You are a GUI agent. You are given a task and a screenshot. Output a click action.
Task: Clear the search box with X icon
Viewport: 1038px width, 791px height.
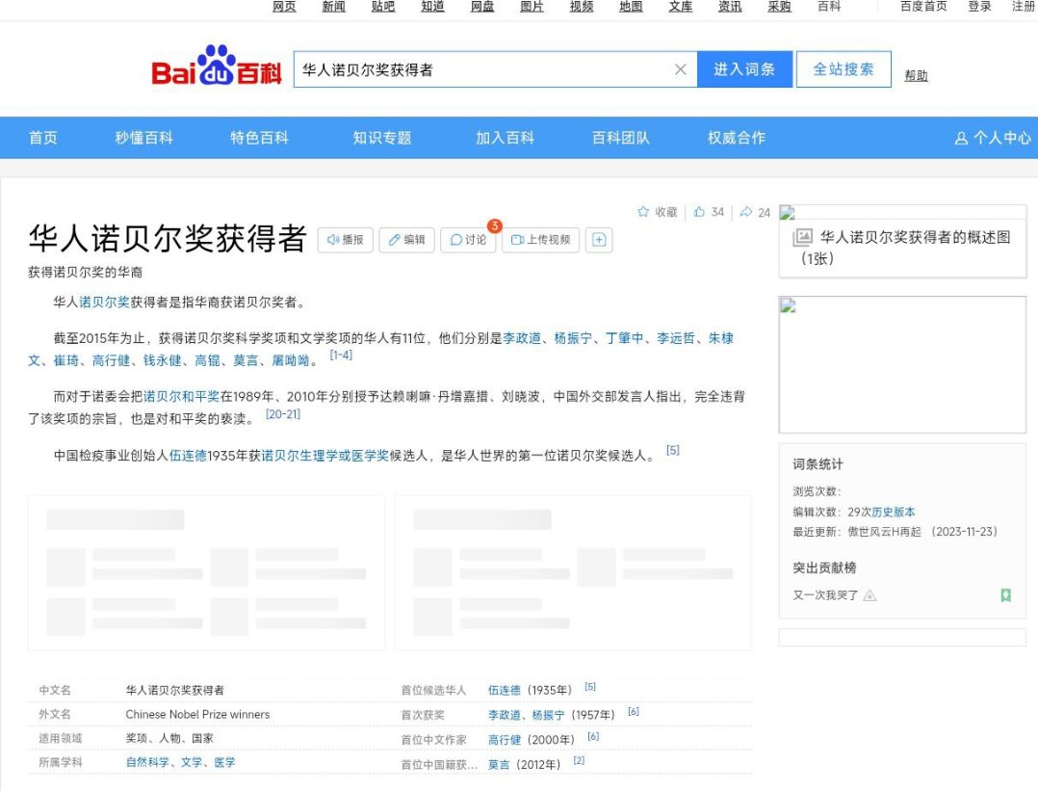tap(680, 69)
